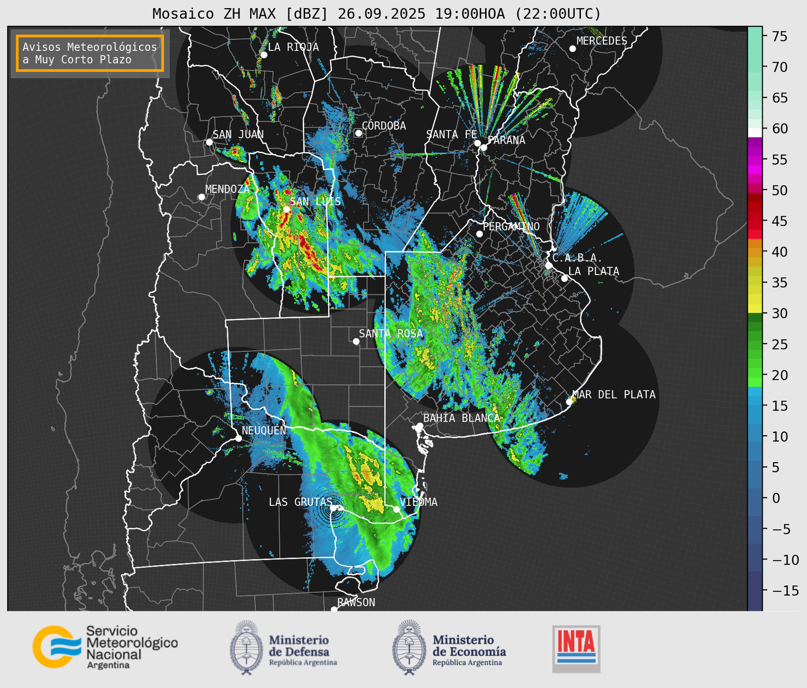Click the Ministerio de Defensa text
This screenshot has width=807, height=688.
[303, 650]
